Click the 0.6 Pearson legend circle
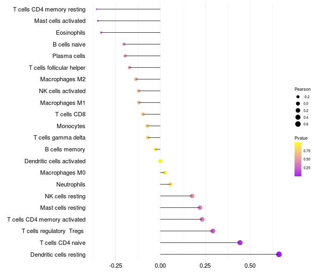The width and height of the screenshot is (315, 276). click(x=298, y=124)
